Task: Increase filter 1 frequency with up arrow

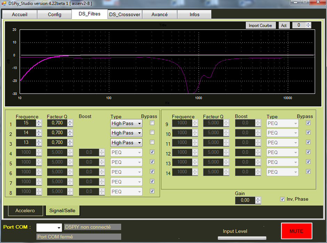Action: (39, 122)
